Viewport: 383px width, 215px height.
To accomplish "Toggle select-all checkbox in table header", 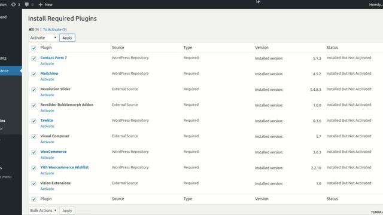I will pos(34,48).
